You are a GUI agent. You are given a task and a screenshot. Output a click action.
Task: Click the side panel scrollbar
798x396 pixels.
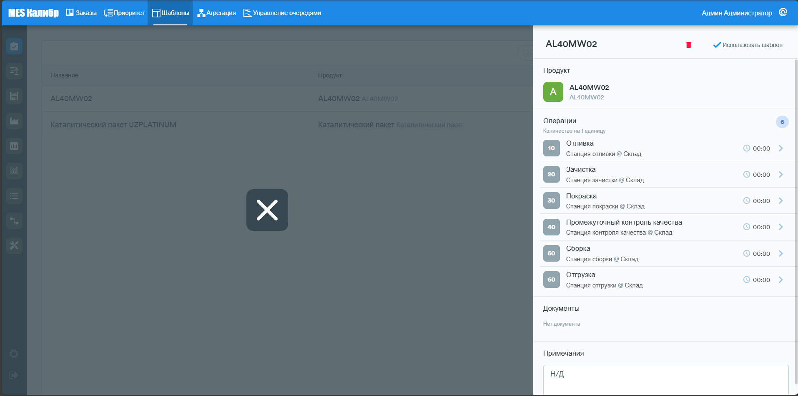coord(796,223)
